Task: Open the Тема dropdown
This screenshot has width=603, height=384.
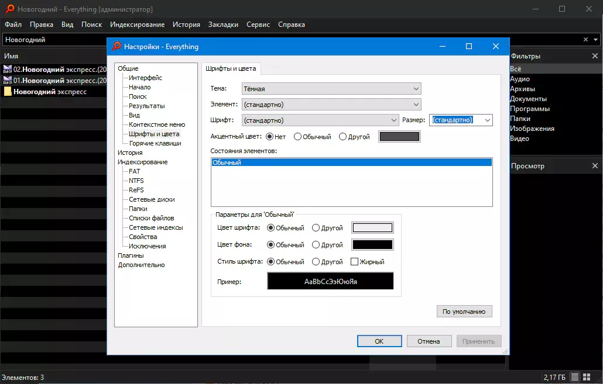Action: tap(331, 89)
